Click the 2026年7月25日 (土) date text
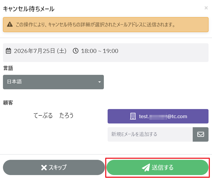The width and height of the screenshot is (212, 178). 40,51
